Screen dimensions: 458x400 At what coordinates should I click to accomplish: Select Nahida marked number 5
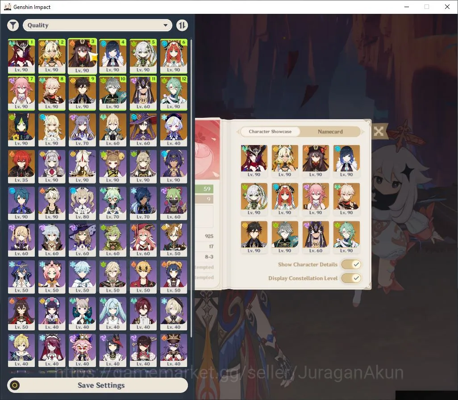[143, 56]
